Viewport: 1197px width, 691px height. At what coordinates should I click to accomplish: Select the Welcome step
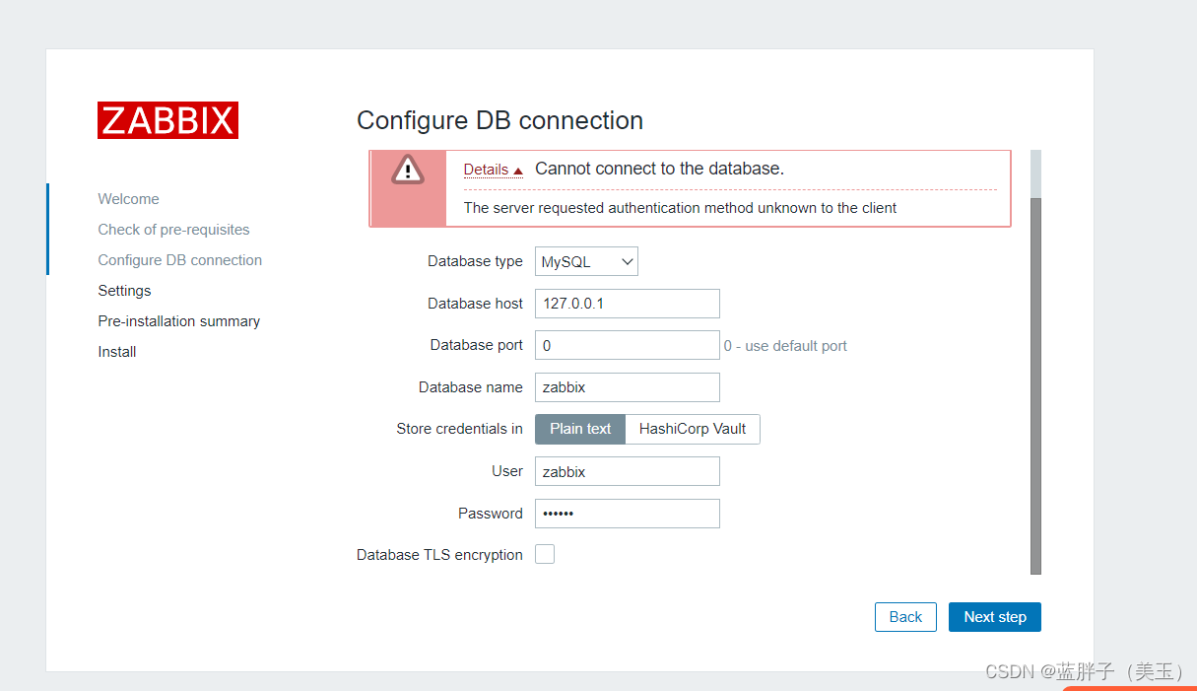(128, 199)
